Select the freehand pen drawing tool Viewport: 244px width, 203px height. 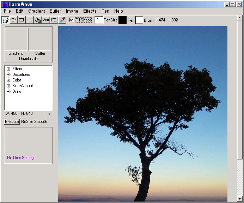coord(5,20)
